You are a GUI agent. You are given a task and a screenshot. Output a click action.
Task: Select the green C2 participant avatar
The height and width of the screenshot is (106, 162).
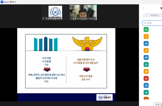(146, 30)
